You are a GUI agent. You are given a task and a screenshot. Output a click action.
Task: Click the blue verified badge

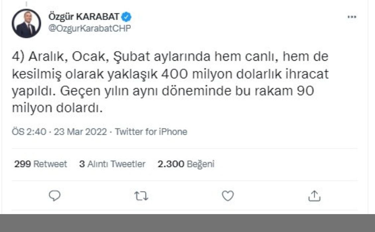tap(126, 17)
